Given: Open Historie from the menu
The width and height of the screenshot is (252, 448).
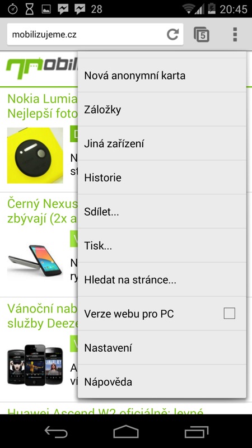Looking at the screenshot, I should point(162,177).
